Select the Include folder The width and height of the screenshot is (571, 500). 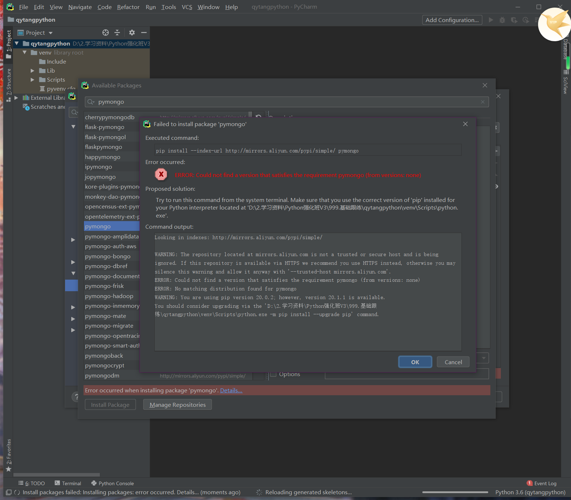[x=52, y=61]
